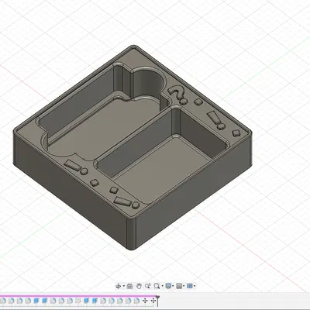Select the Move feature beside the timeline marker
This screenshot has width=310, height=310.
click(153, 301)
